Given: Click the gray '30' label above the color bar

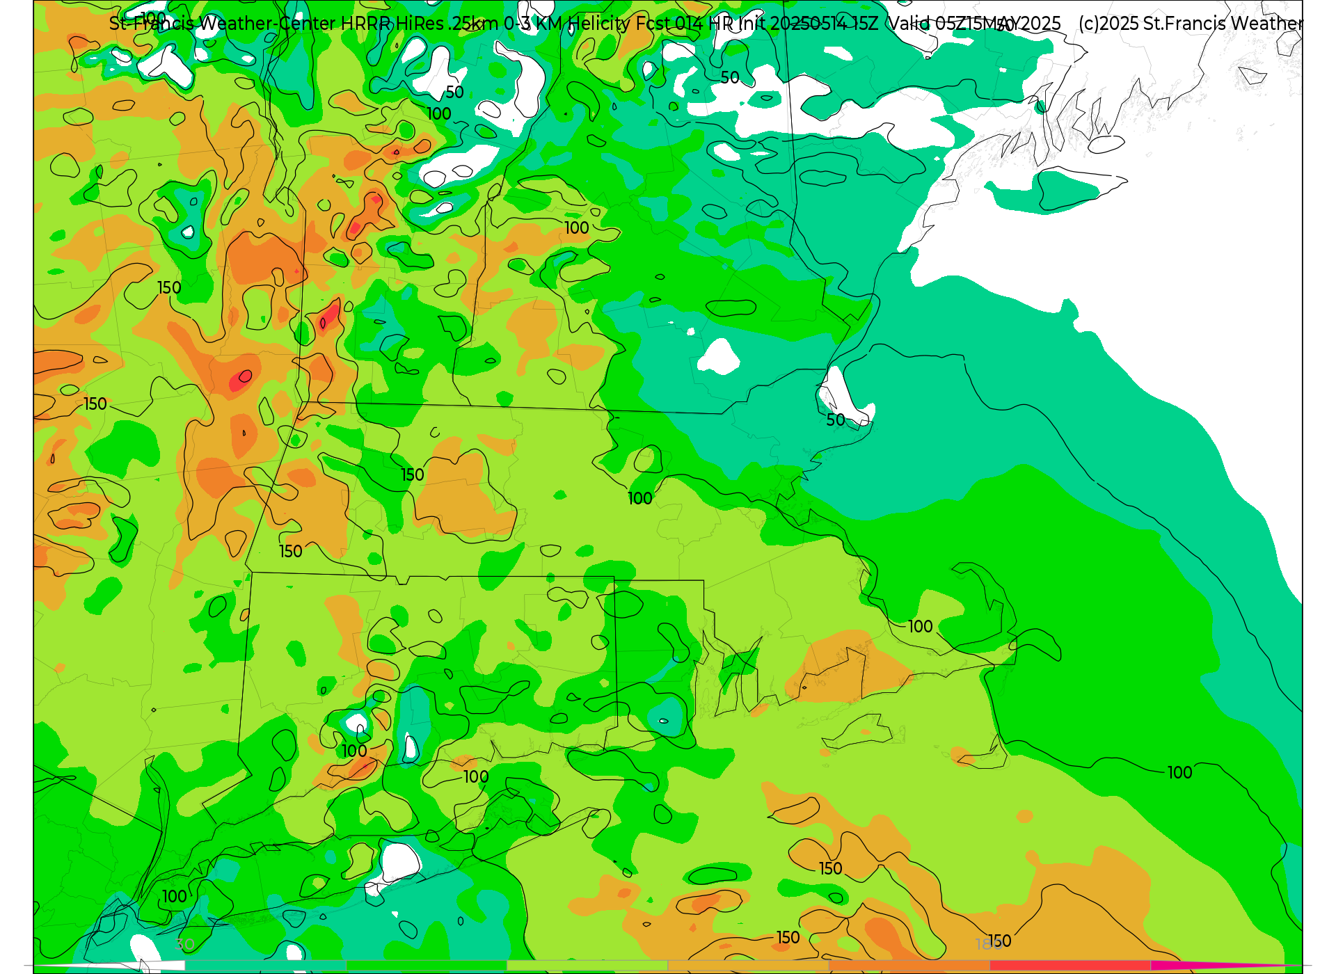Looking at the screenshot, I should pos(184,944).
